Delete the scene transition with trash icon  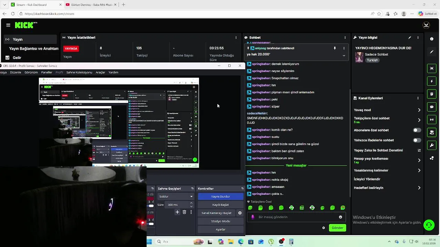184,212
